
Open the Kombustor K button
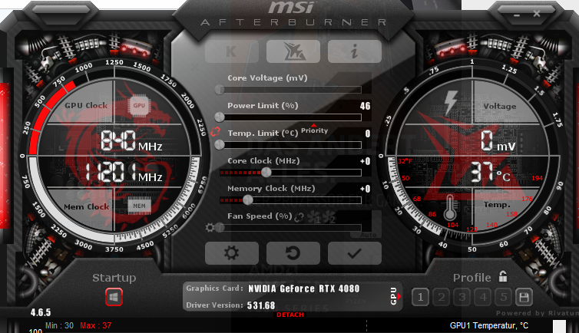[232, 51]
